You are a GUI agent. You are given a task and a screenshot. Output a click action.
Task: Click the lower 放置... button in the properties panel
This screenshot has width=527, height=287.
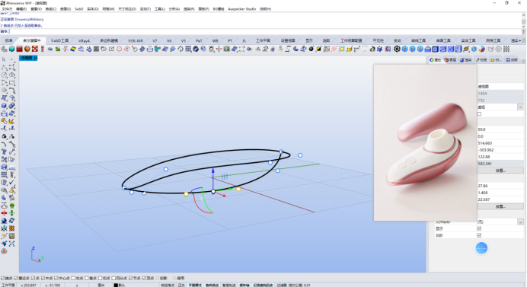(x=500, y=206)
